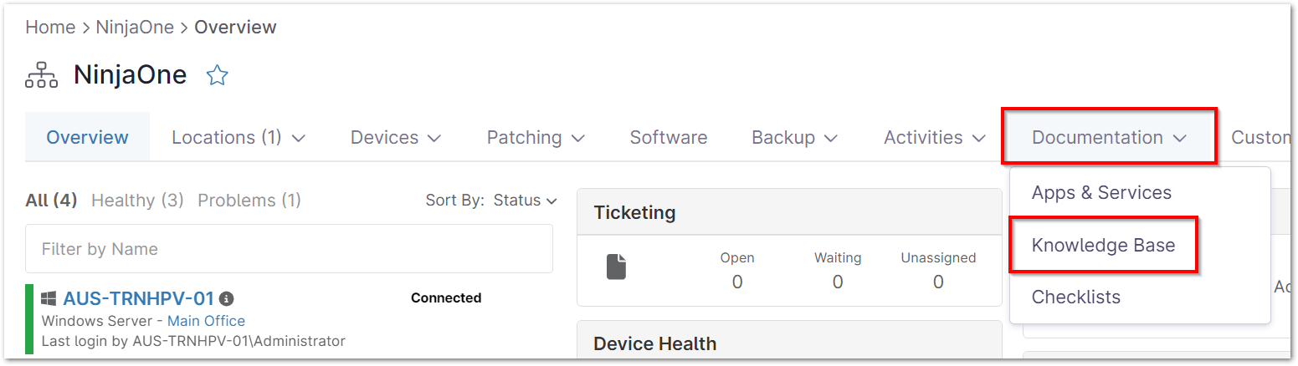Expand the Patching dropdown menu
Viewport: 1298px width, 366px height.
[x=536, y=138]
